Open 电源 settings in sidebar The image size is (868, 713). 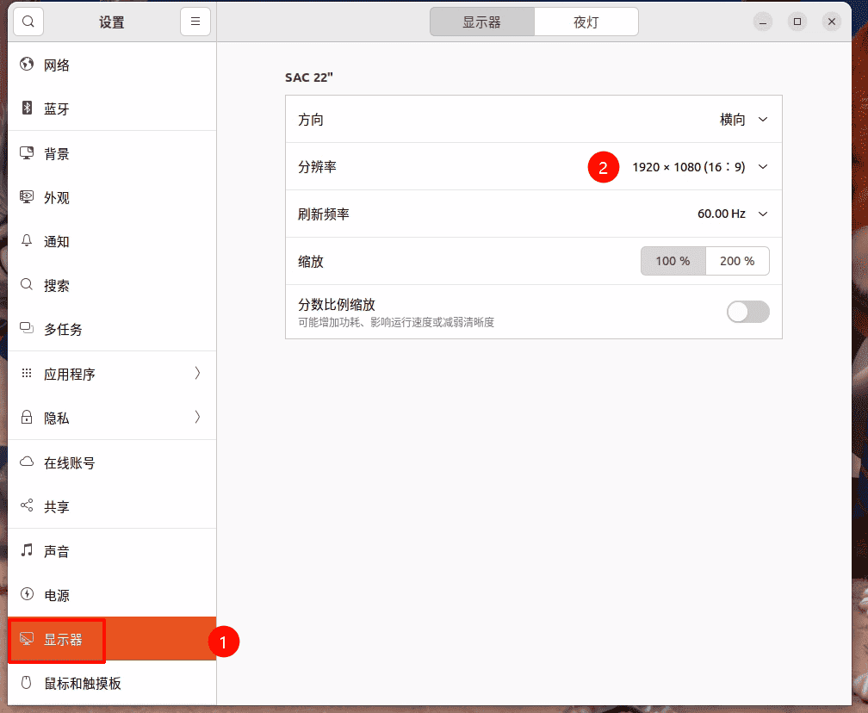(x=112, y=594)
